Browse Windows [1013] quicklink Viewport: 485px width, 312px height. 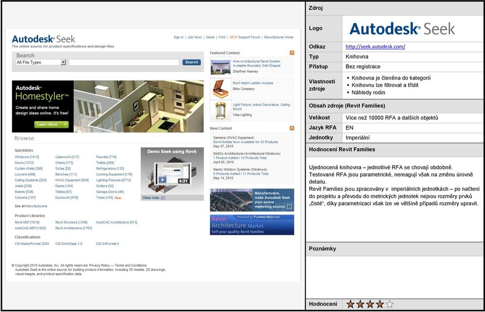tap(27, 157)
